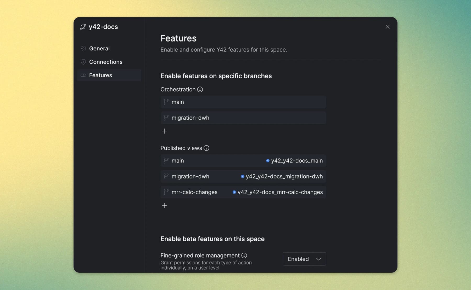
Task: Select Published views main branch name
Action: coord(178,161)
